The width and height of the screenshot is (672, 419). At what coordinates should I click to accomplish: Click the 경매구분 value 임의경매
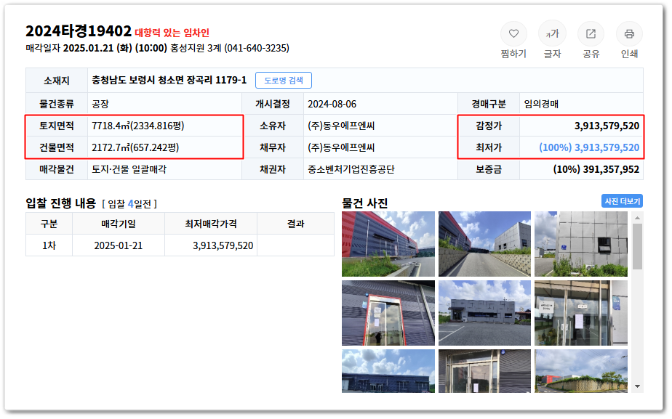point(541,104)
